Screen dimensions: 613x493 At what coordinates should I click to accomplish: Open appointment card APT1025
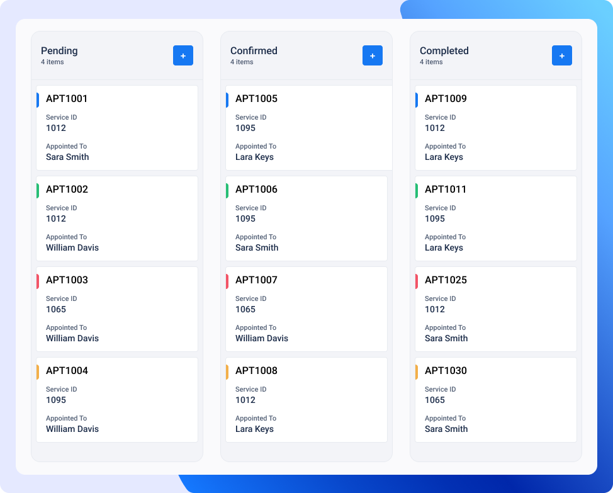(x=496, y=309)
